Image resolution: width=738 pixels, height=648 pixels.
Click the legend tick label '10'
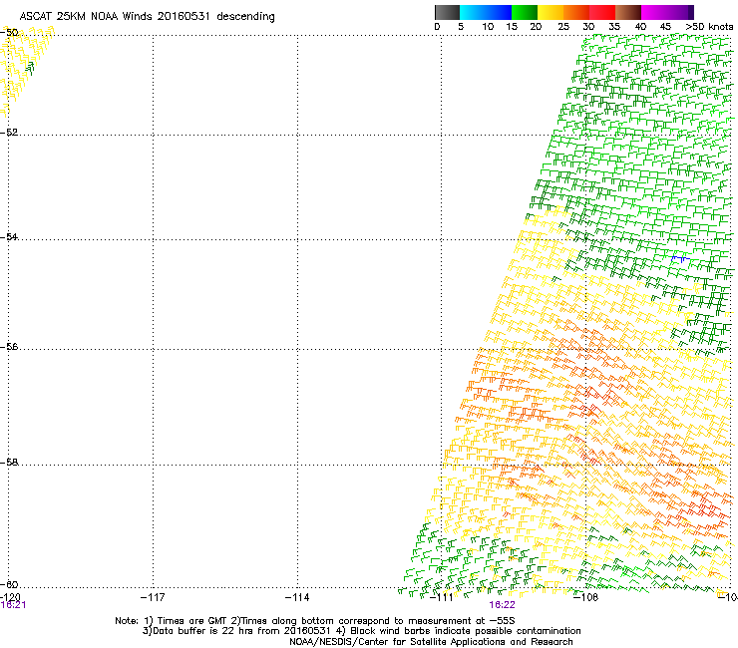point(488,27)
